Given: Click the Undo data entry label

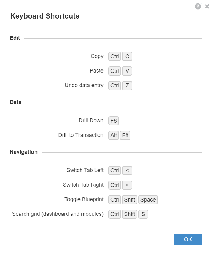Looking at the screenshot, I should (x=84, y=85).
